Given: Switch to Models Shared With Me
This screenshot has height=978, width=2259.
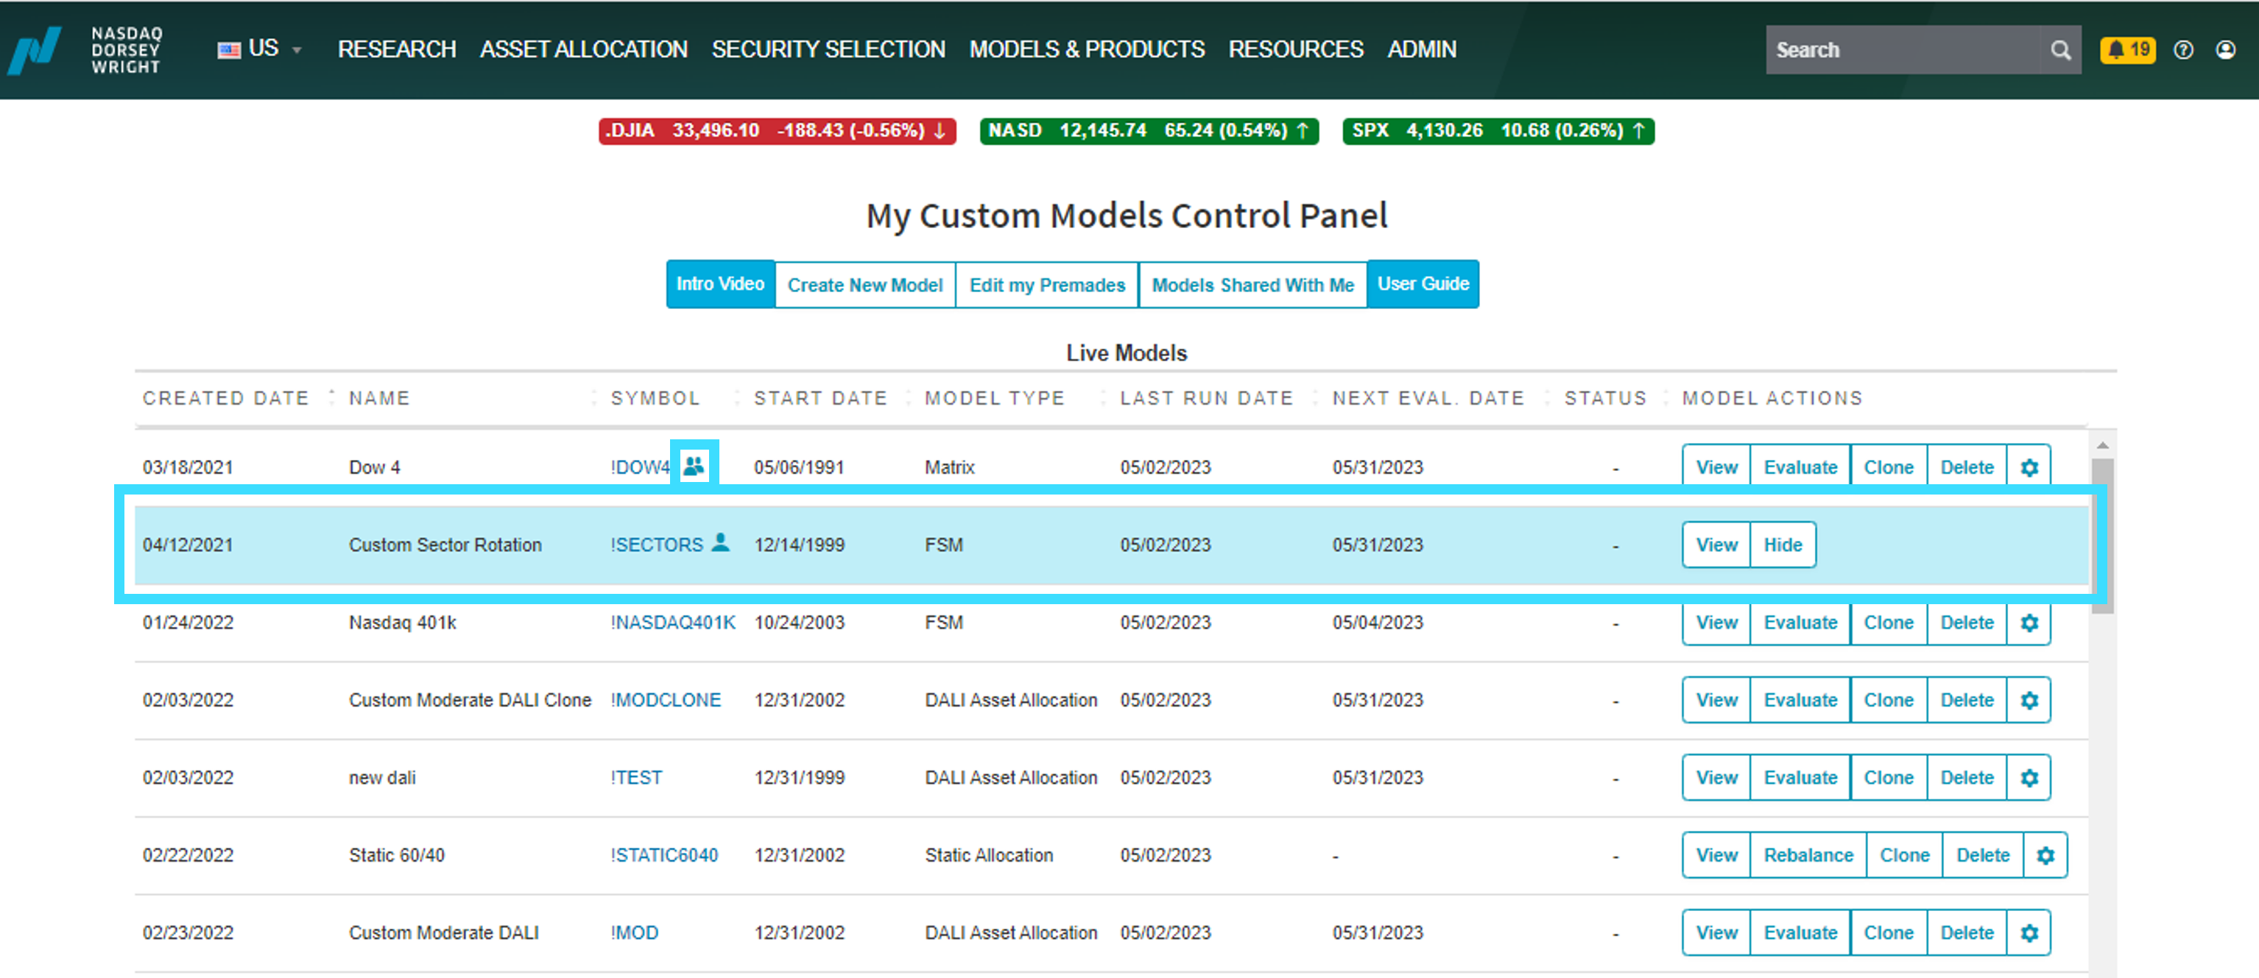Looking at the screenshot, I should pos(1252,285).
